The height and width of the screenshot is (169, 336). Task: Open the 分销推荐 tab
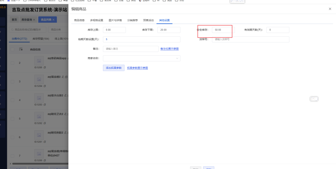point(133,20)
